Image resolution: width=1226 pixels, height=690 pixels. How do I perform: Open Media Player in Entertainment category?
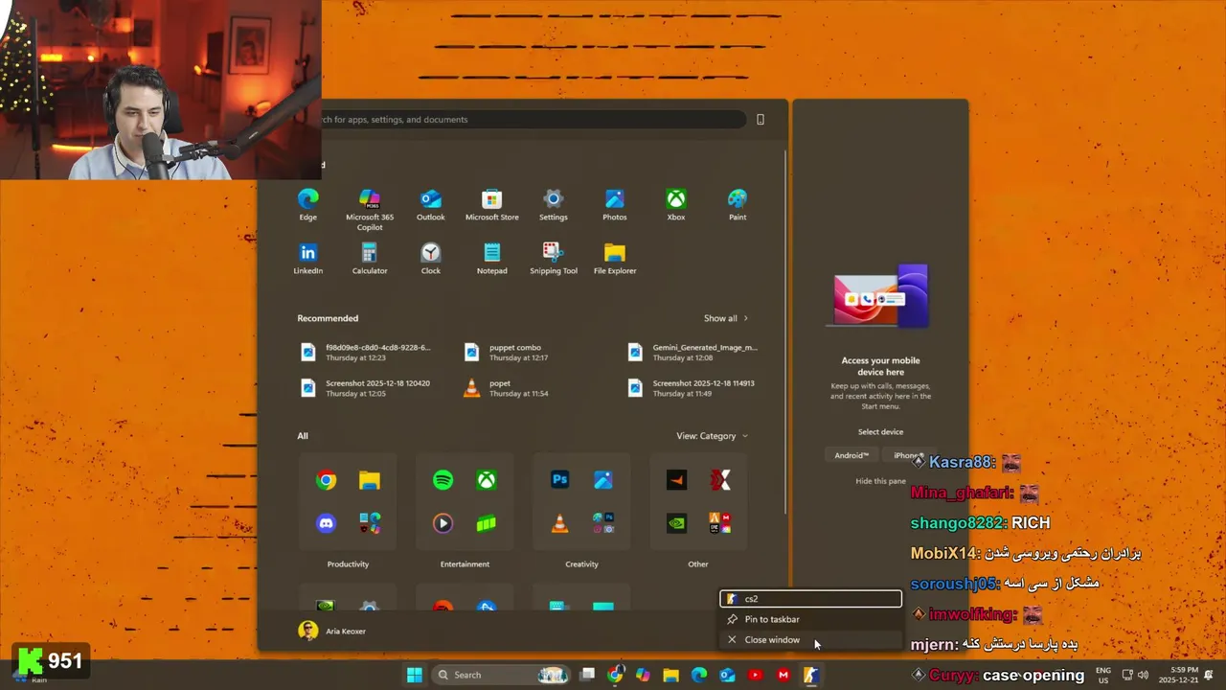pos(443,523)
